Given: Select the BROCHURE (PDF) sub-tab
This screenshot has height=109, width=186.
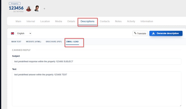Looking at the screenshot, I should [x=54, y=42].
